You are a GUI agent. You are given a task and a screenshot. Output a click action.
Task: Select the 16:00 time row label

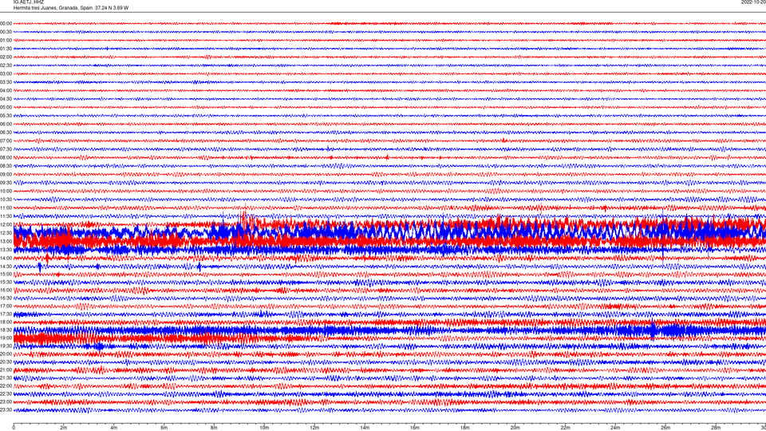(x=6, y=291)
